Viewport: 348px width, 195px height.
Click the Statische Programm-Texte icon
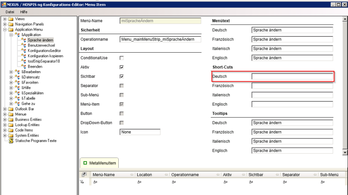(11, 141)
